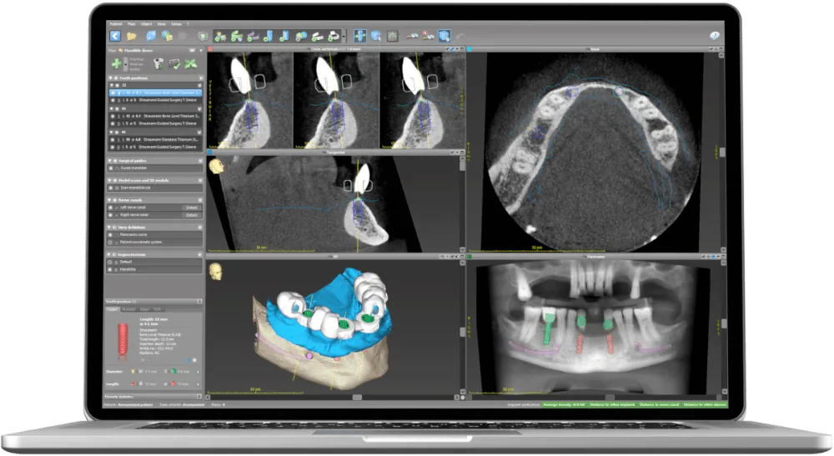Switch to the Implant tab in properties panel
834x456 pixels.
pyautogui.click(x=113, y=309)
